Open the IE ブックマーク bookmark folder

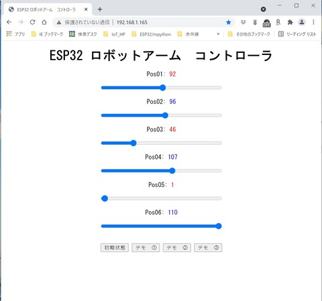click(x=47, y=34)
